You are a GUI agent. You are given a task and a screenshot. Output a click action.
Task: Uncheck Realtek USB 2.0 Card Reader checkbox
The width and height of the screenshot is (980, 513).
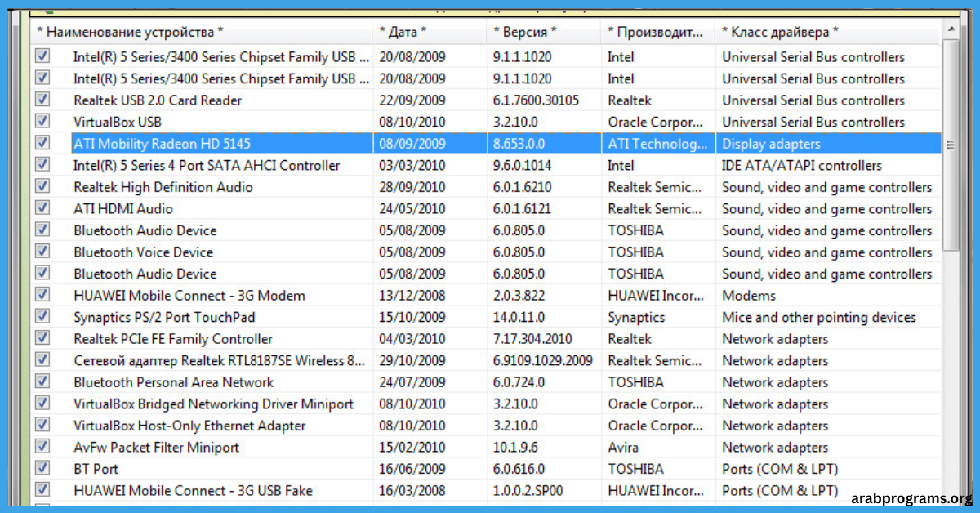click(42, 99)
